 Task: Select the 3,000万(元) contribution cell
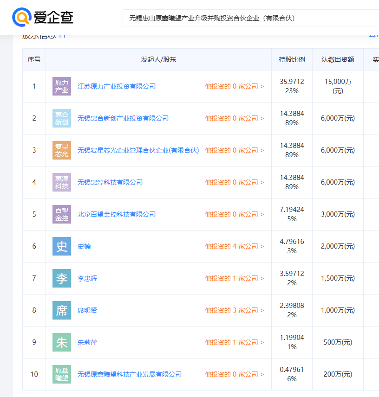(x=338, y=214)
